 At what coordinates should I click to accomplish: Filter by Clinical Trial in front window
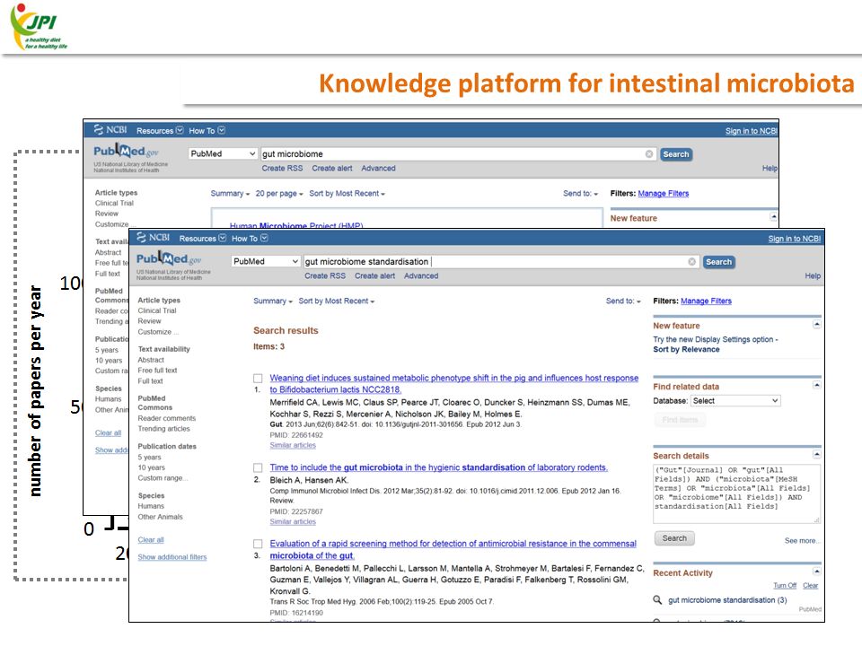click(156, 311)
